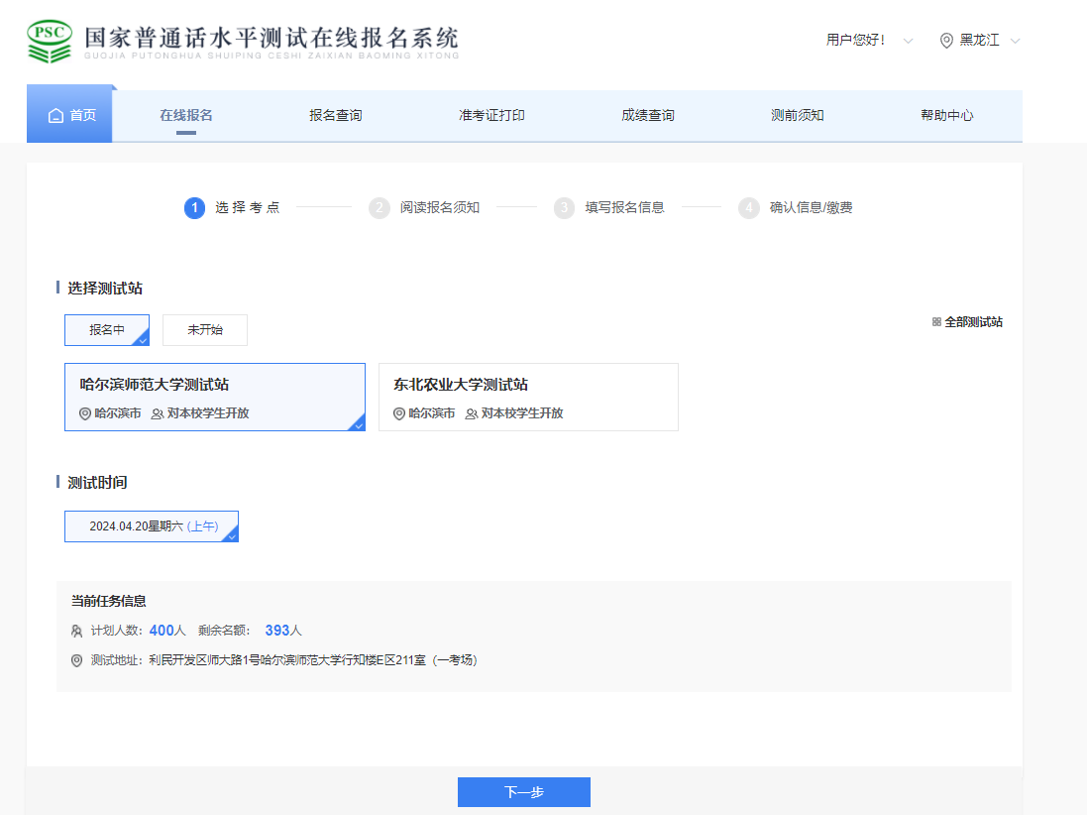The height and width of the screenshot is (815, 1087).
Task: Click step label 填写报名信息
Action: pos(624,207)
